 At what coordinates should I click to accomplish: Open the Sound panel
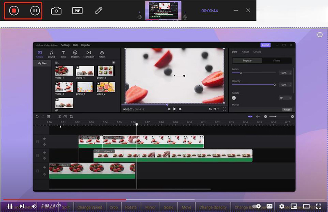(51, 54)
